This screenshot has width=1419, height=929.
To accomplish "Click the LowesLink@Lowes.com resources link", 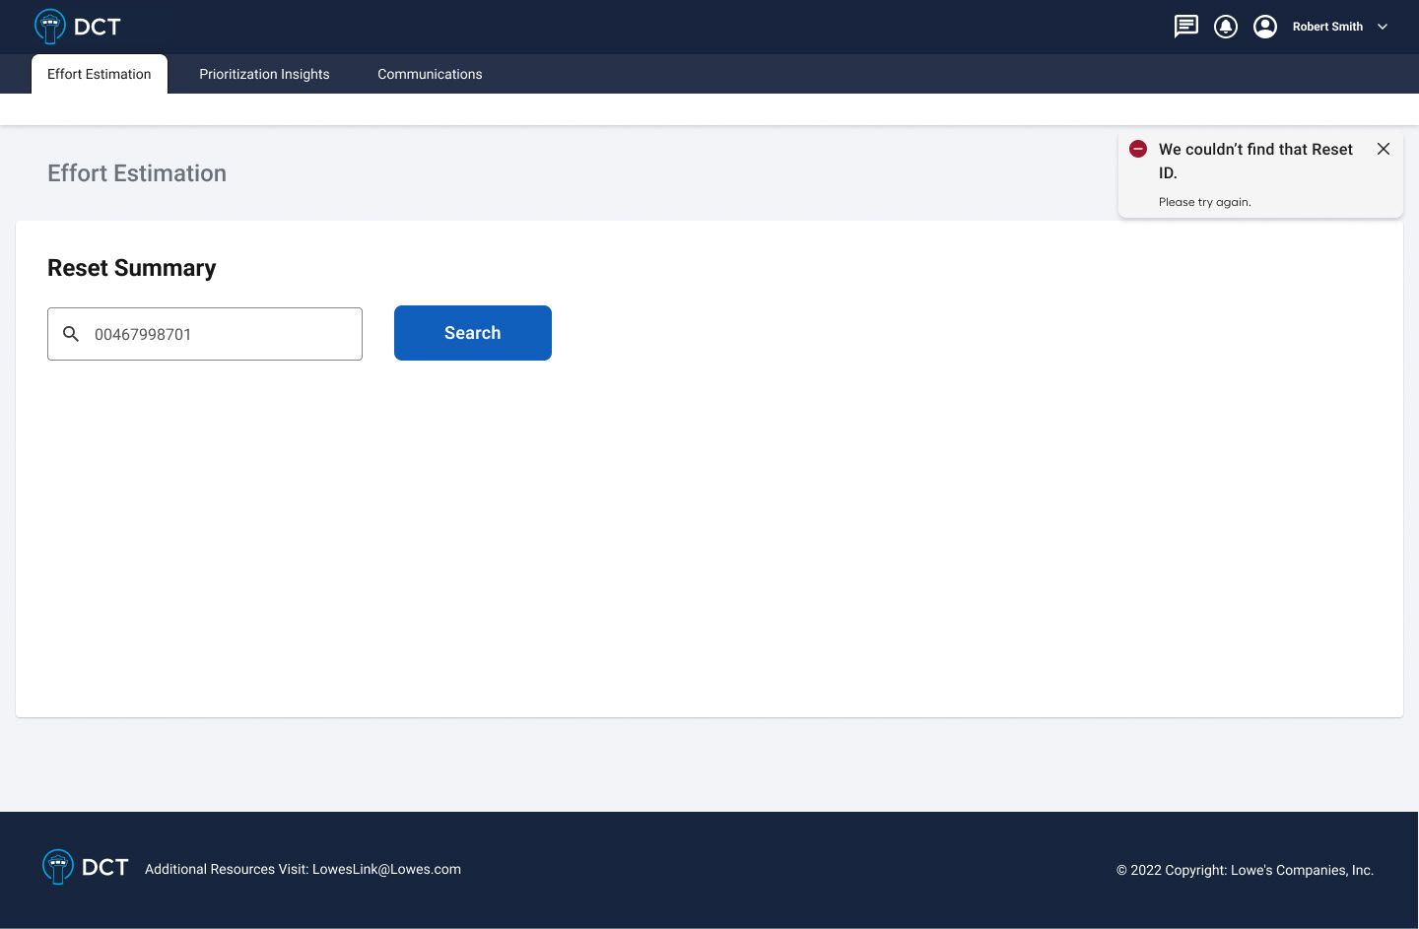I will (x=386, y=869).
